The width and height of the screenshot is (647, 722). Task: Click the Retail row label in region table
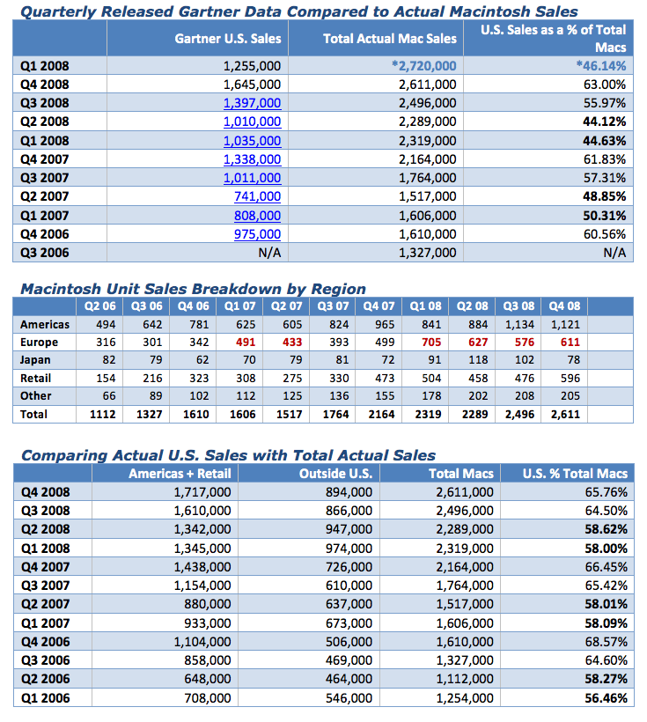pyautogui.click(x=35, y=378)
